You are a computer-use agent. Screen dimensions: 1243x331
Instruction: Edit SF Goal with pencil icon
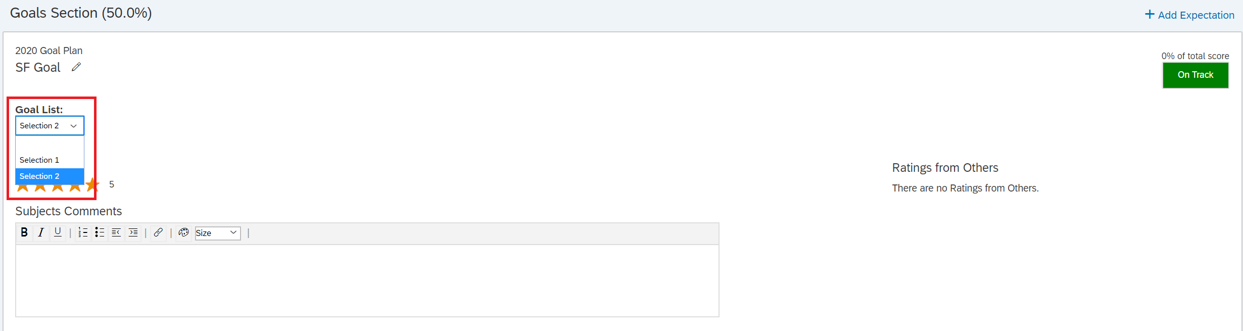(76, 67)
